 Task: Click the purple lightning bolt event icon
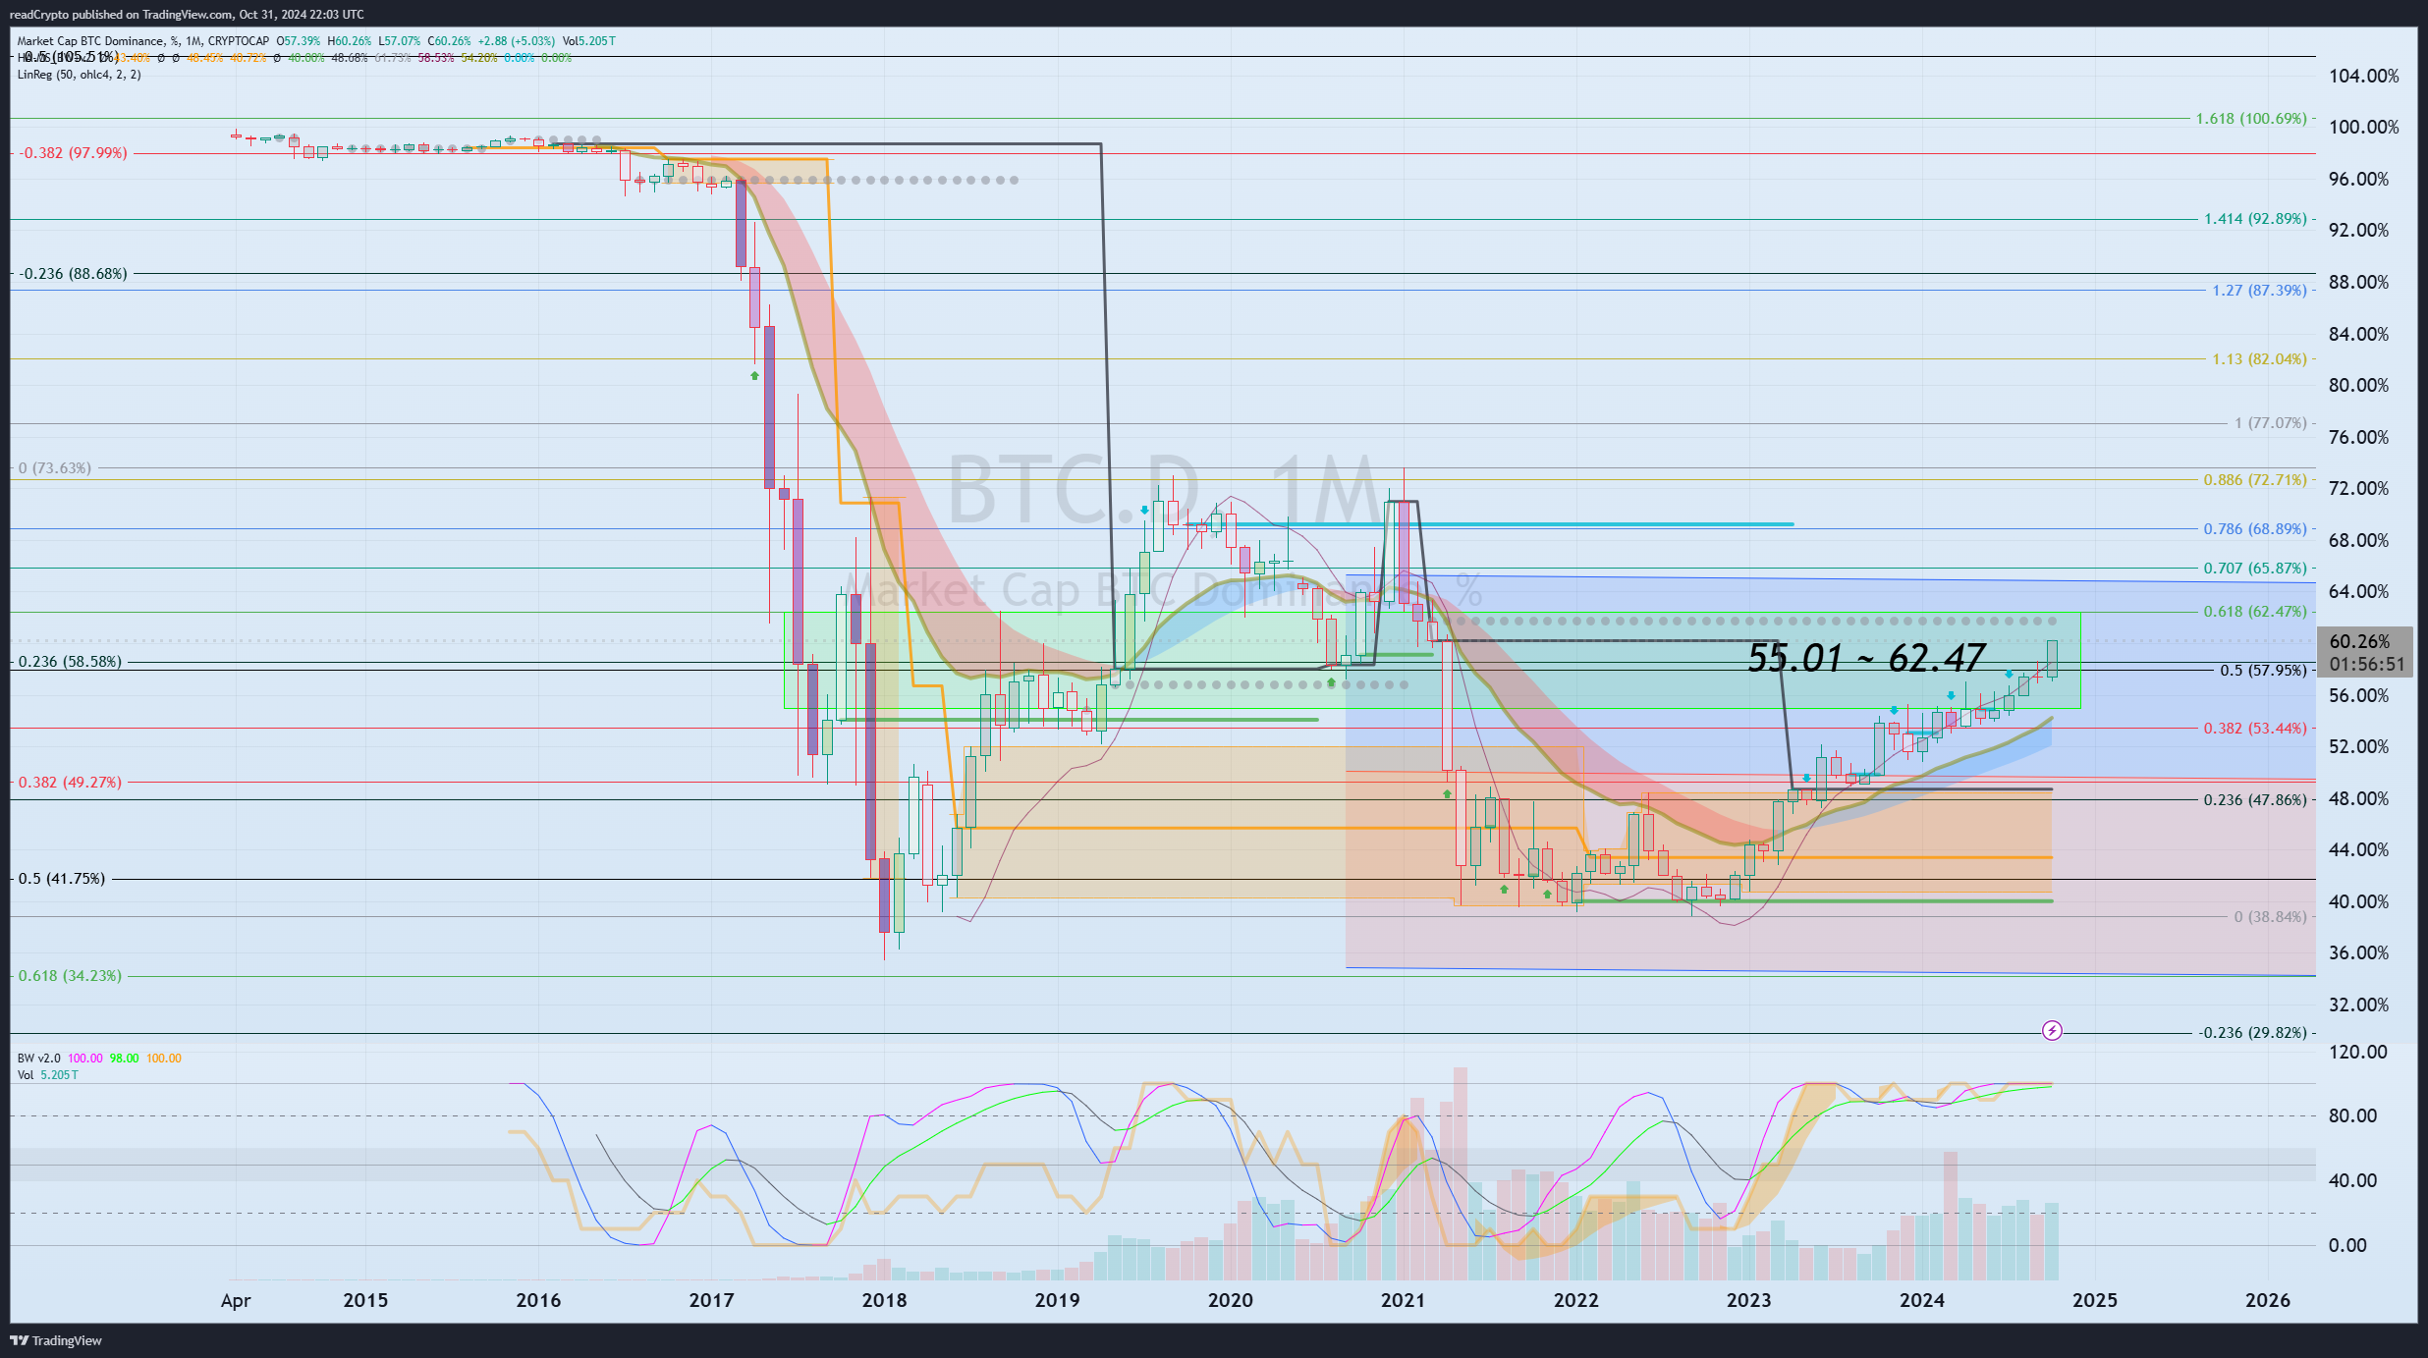(2052, 1030)
